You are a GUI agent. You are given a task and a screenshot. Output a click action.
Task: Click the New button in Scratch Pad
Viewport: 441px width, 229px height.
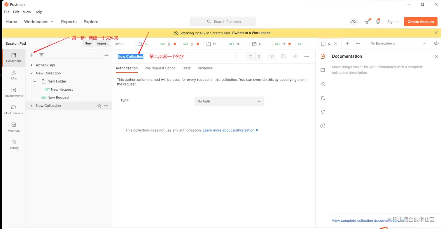click(88, 43)
